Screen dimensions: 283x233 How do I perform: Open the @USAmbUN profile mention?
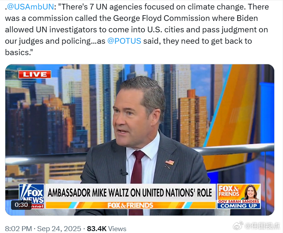[30, 7]
